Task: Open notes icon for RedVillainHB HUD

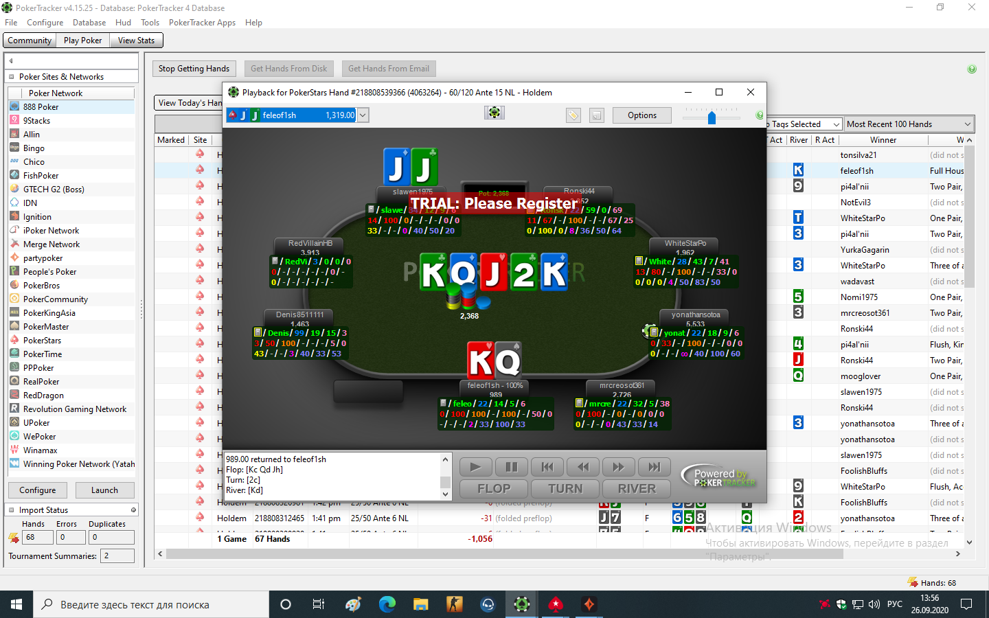Action: (275, 261)
